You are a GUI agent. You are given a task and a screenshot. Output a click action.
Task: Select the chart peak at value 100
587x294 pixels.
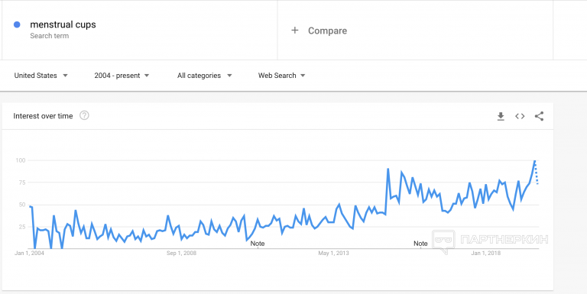534,160
